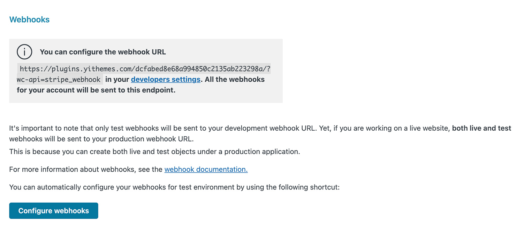
Task: Click the bold 'both live and test' text
Action: tap(482, 128)
